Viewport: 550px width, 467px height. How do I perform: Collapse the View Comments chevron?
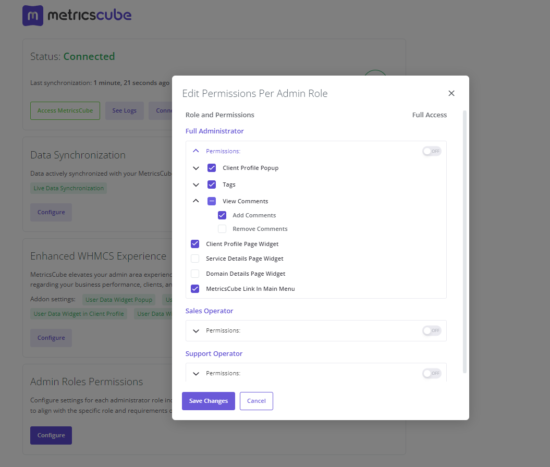click(x=195, y=201)
